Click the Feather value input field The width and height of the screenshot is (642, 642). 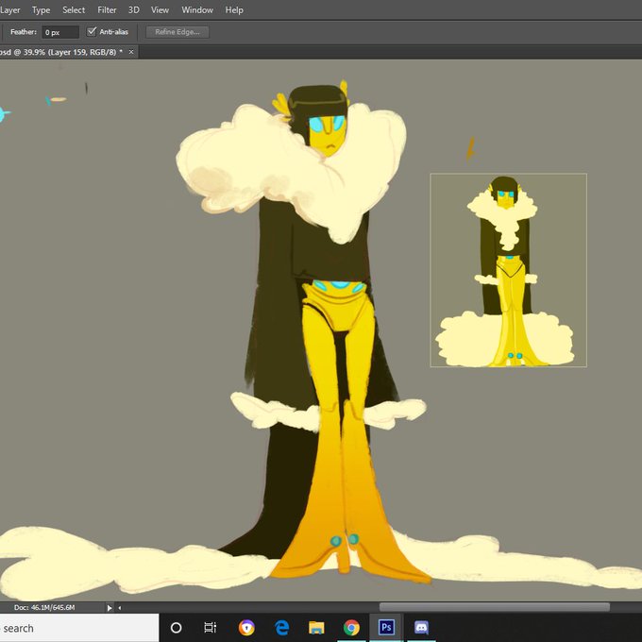[60, 32]
